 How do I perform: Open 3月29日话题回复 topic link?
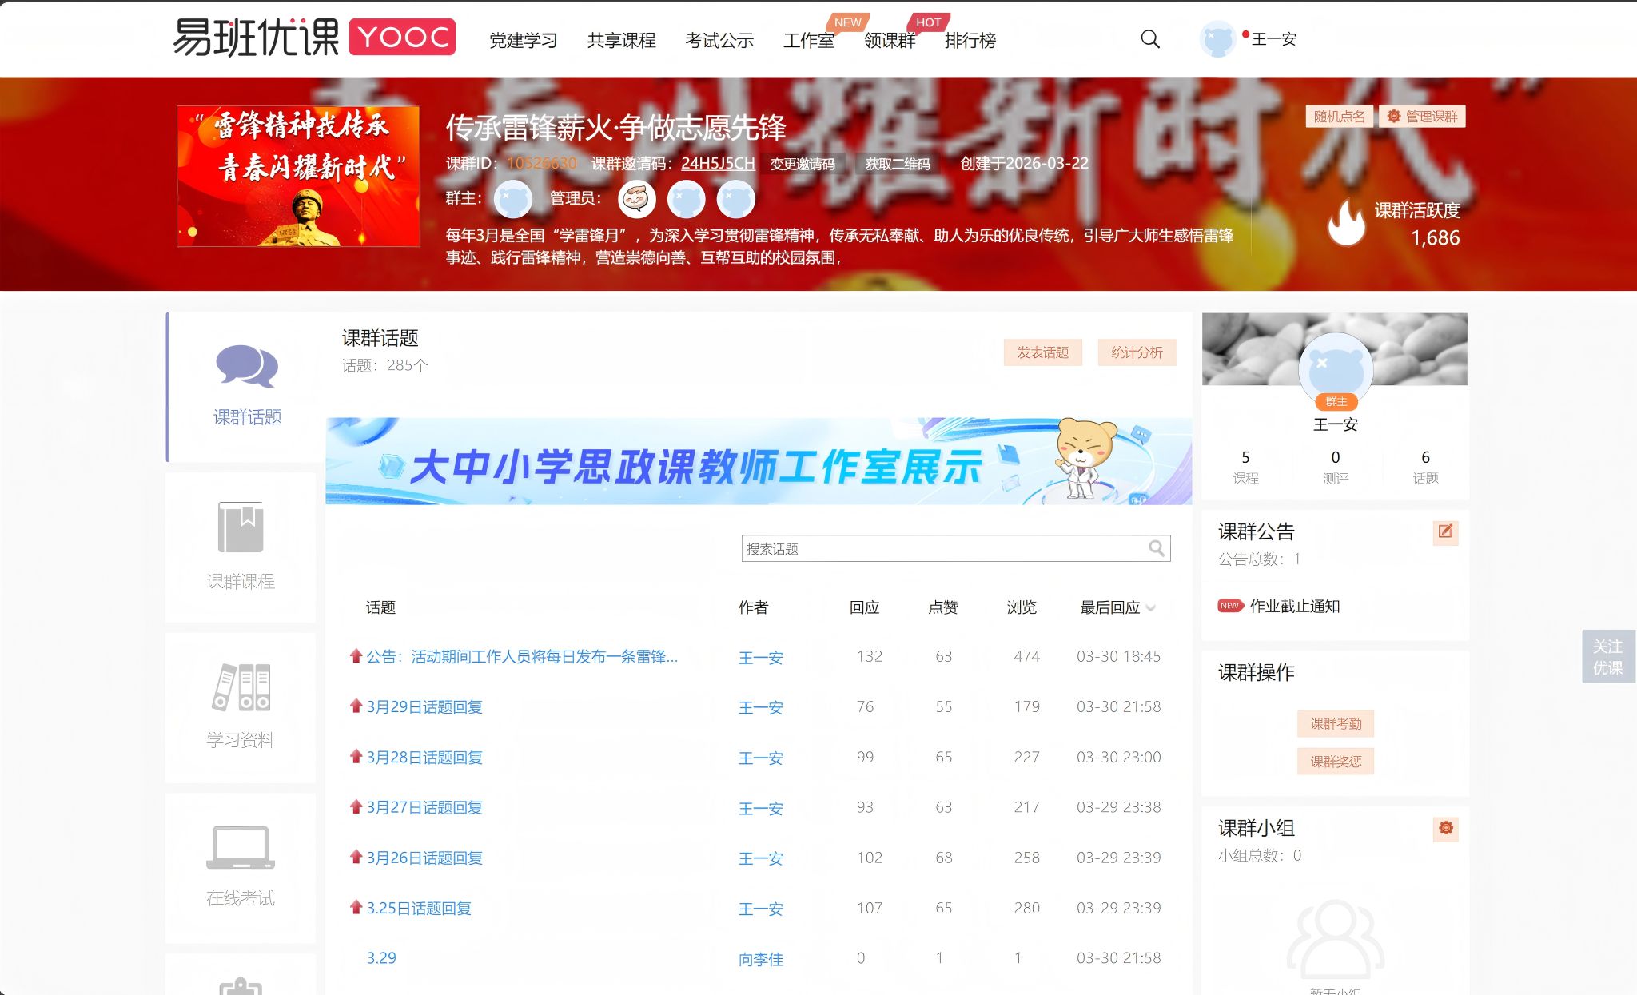coord(424,707)
